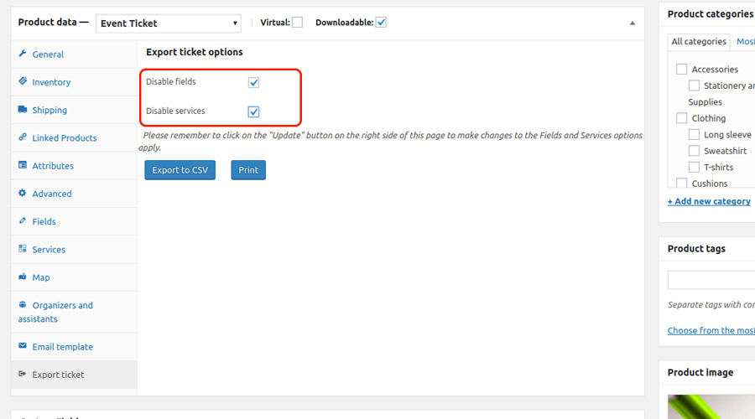Click the Attributes list icon

click(23, 165)
